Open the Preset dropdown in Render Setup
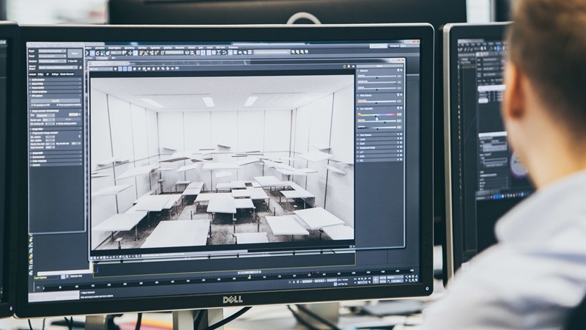 [51, 56]
